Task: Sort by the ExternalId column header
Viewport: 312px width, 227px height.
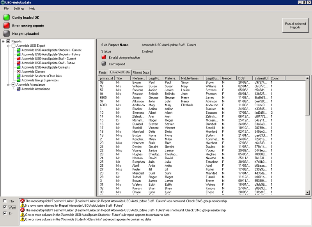Action: [x=261, y=78]
